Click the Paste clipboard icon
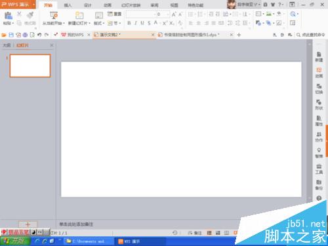The image size is (328, 246). (x=9, y=16)
